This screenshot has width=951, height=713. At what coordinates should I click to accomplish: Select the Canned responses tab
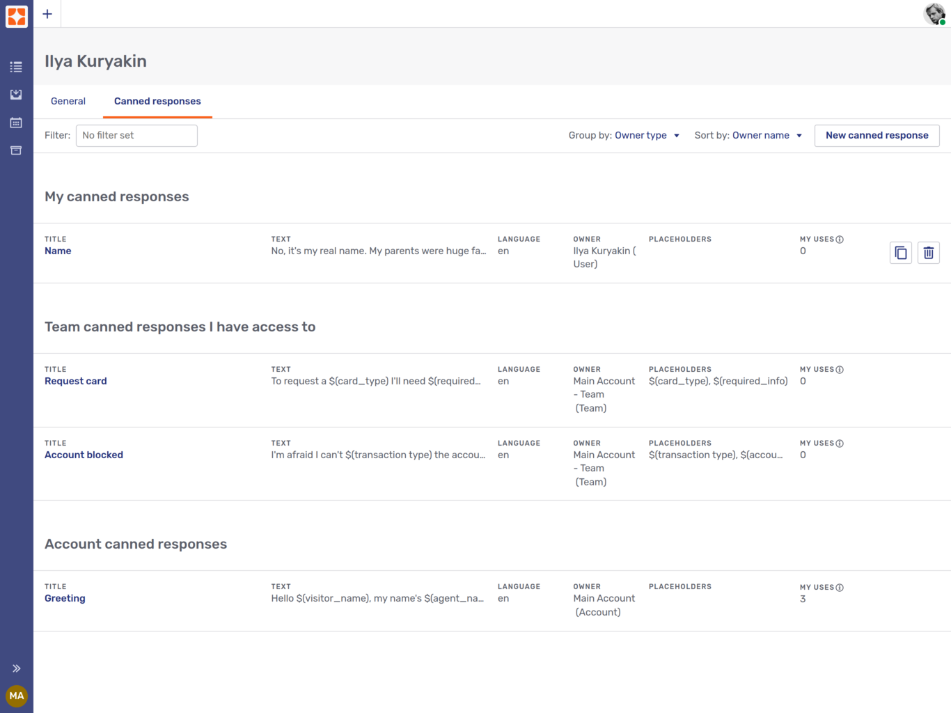[157, 102]
